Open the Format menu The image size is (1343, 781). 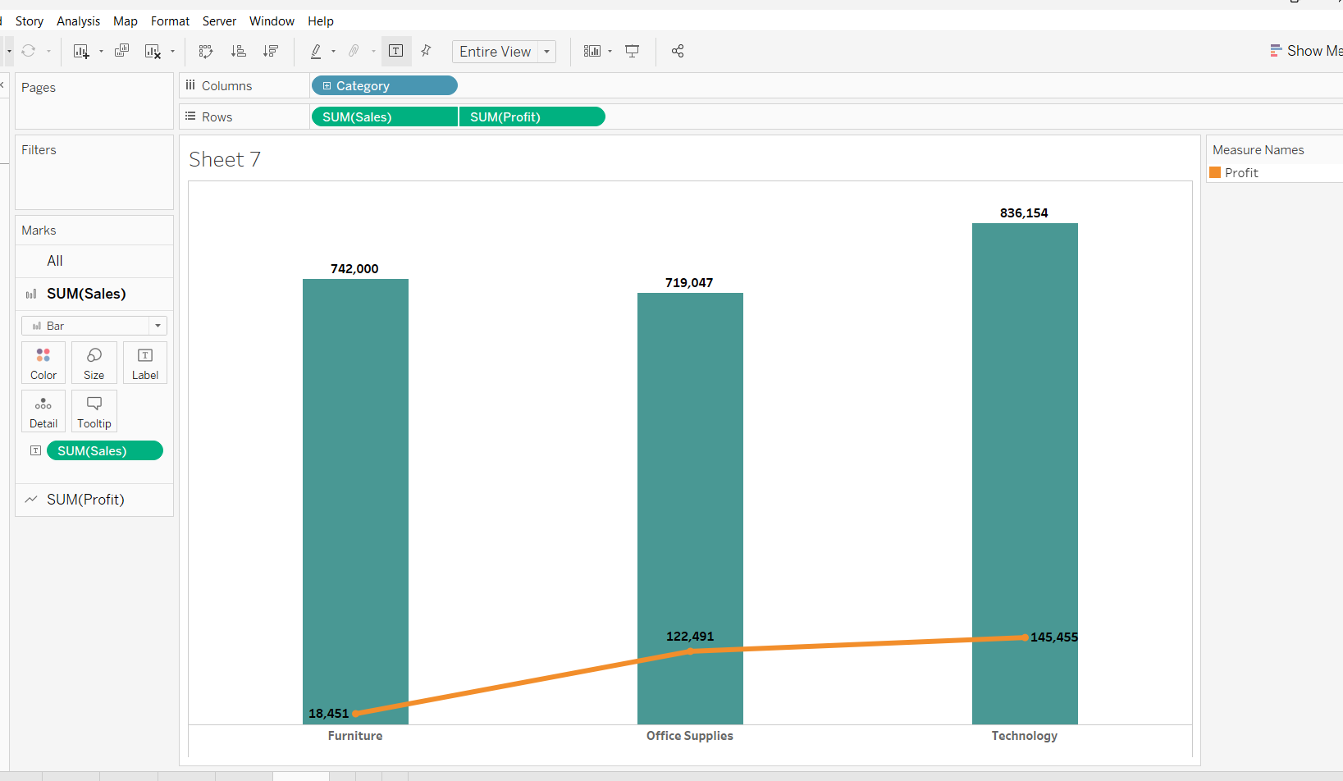point(170,21)
